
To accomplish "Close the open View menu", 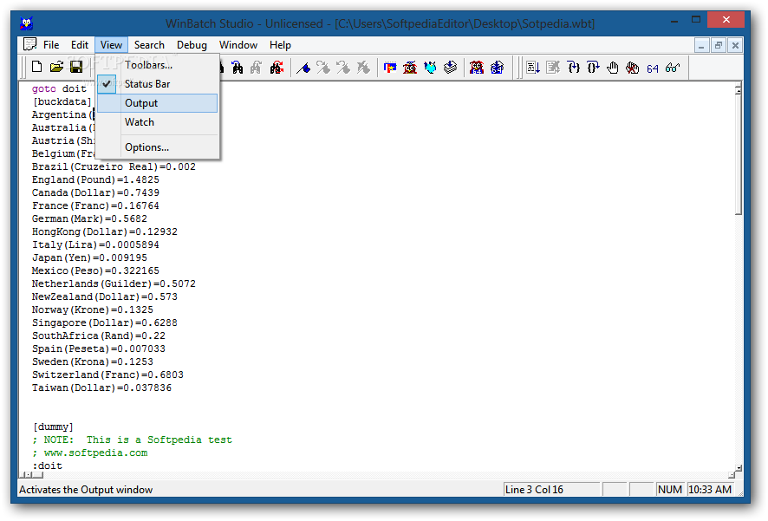I will (x=111, y=45).
